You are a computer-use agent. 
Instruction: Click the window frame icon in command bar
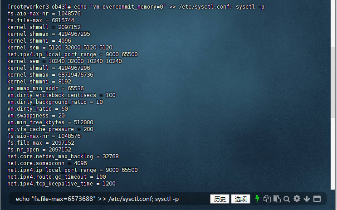click(x=317, y=199)
